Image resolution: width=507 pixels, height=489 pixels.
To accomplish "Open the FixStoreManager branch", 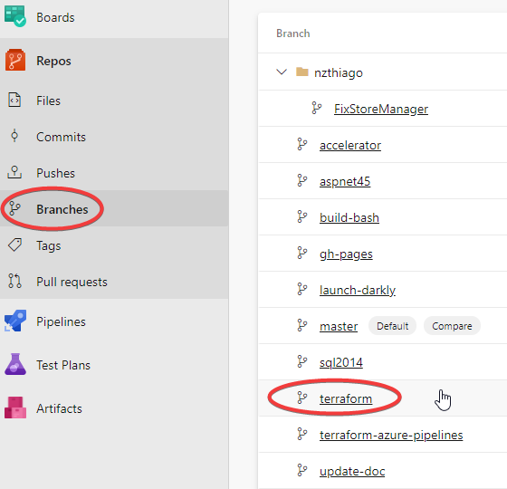I will pos(381,109).
